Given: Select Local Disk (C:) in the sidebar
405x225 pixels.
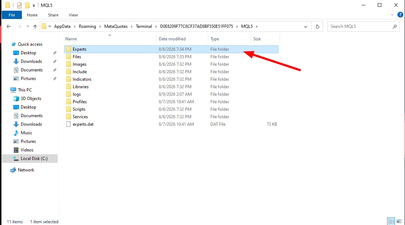Looking at the screenshot, I should pos(30,159).
